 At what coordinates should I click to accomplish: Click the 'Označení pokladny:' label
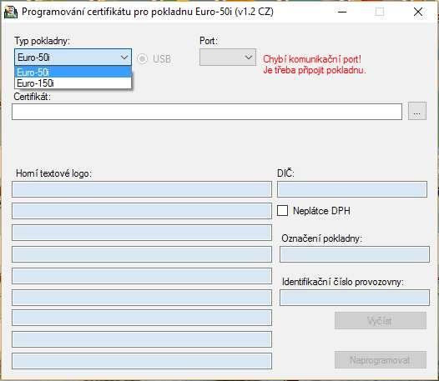click(321, 238)
